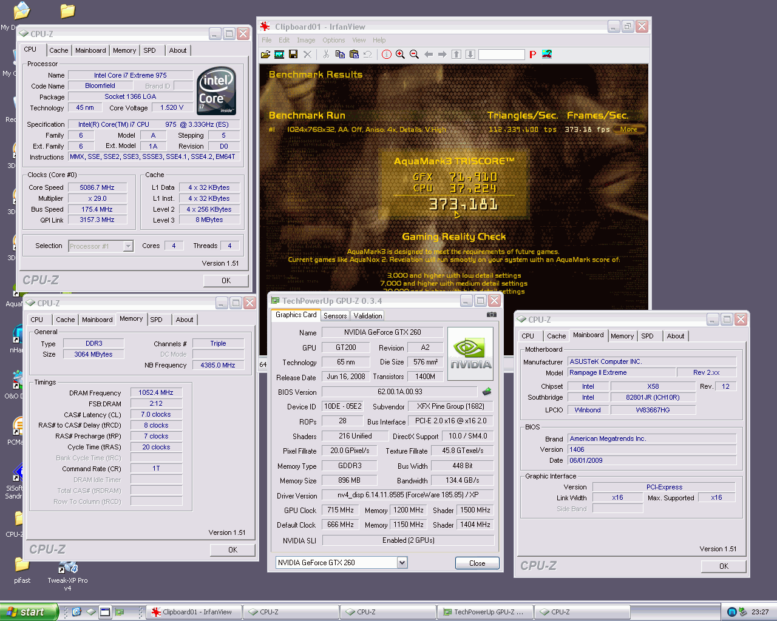Viewport: 777px width, 621px height.
Task: Go to next image with right arrow
Action: tap(443, 55)
